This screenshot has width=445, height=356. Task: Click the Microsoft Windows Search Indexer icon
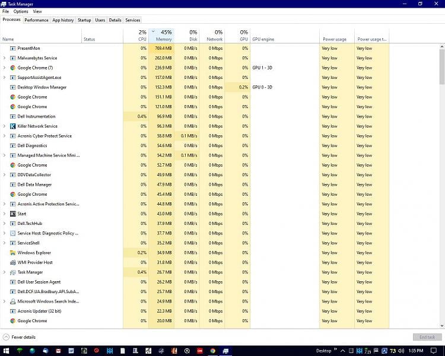(x=13, y=301)
